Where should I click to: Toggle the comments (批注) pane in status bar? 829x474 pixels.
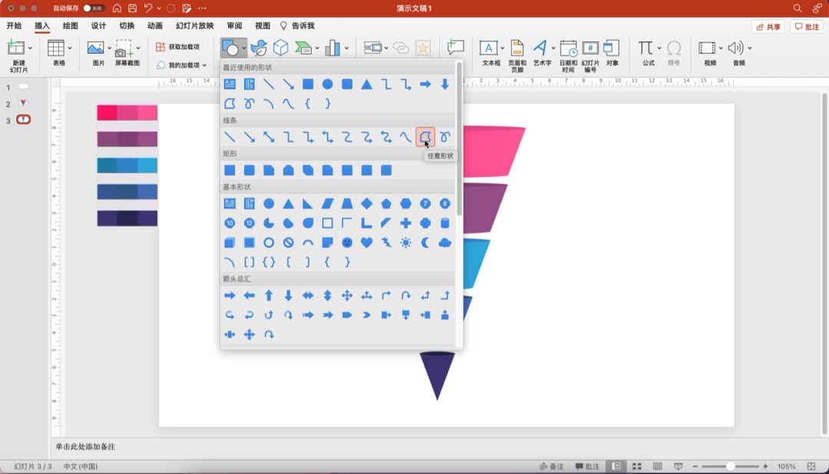pos(587,466)
